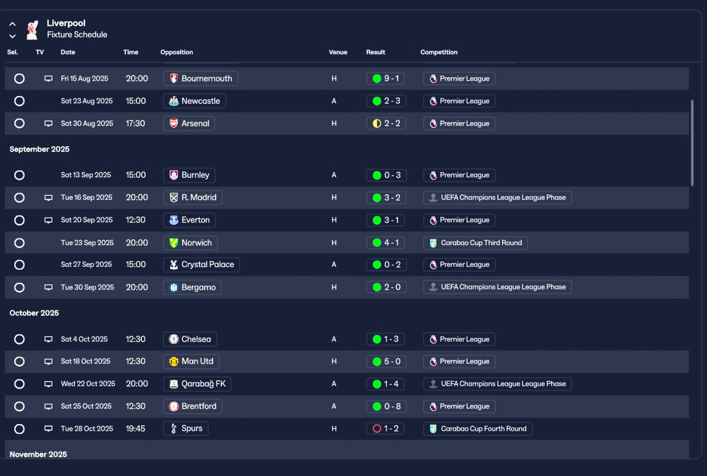The width and height of the screenshot is (707, 476).
Task: Mark the Norwich fixture selection circle
Action: coord(19,242)
